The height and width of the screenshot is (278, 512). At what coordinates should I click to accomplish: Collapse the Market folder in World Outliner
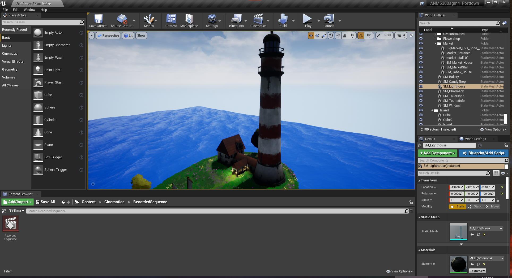(436, 44)
